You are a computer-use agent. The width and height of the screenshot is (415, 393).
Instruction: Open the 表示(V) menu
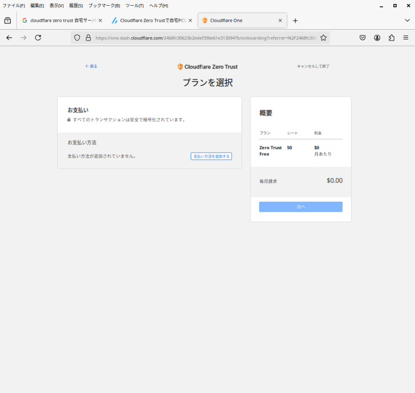(57, 6)
